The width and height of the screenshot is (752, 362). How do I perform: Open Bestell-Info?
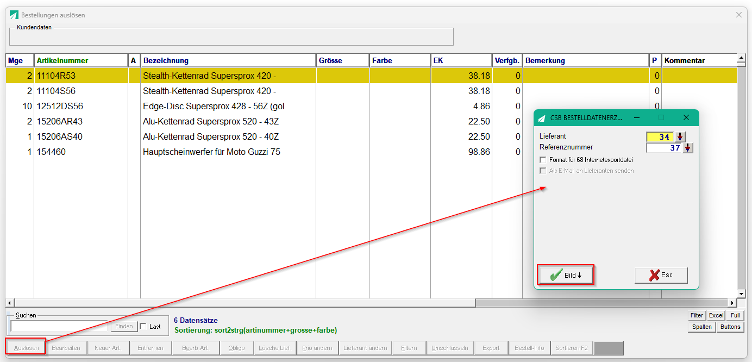coord(529,348)
